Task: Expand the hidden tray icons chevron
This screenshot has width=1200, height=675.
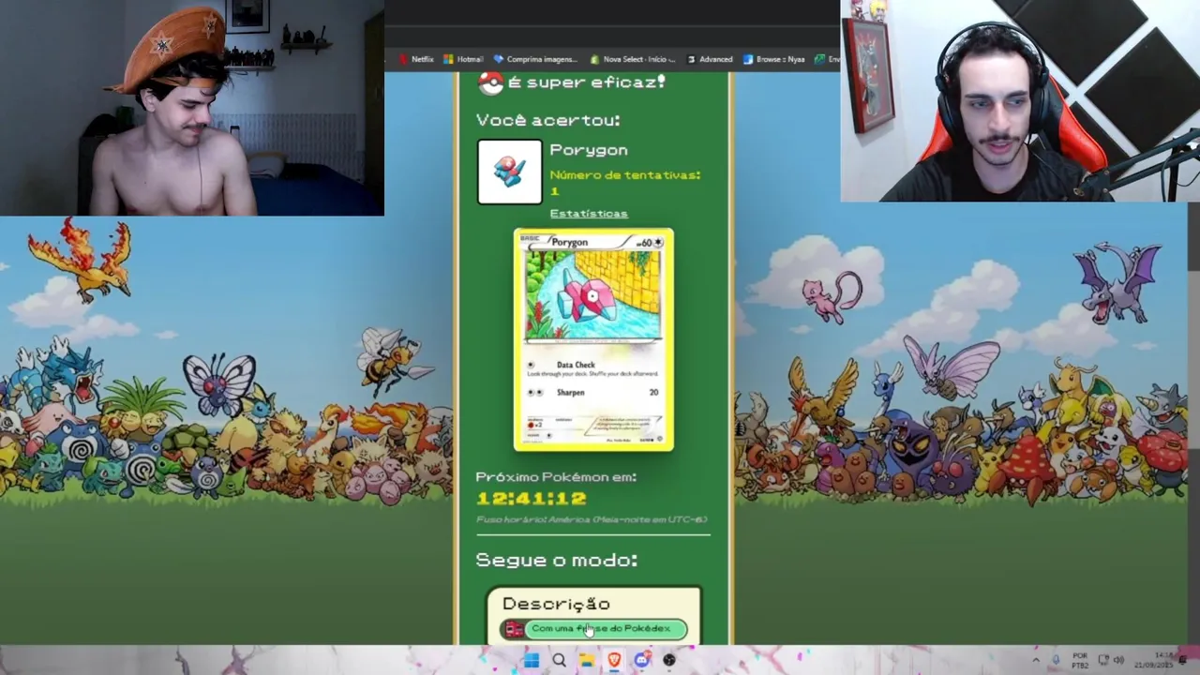Action: coord(1036,661)
